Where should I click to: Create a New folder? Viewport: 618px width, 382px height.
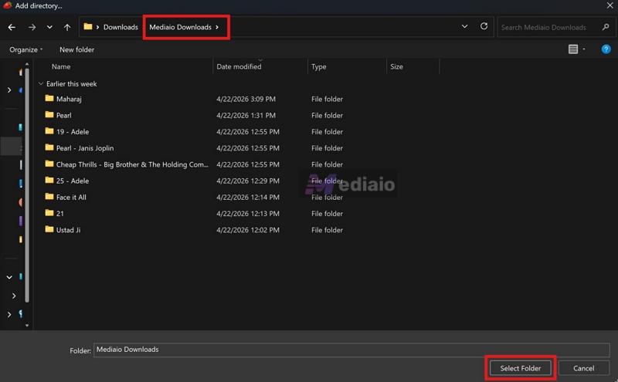pos(76,49)
